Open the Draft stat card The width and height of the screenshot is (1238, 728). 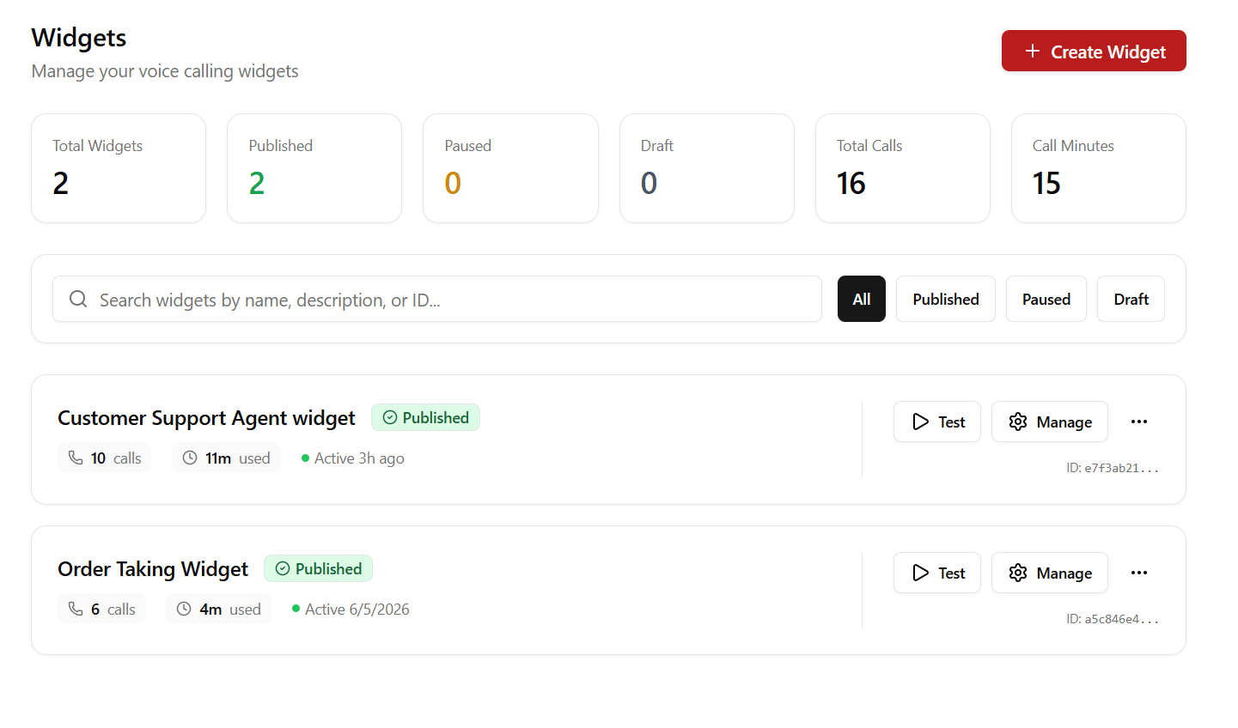point(707,168)
